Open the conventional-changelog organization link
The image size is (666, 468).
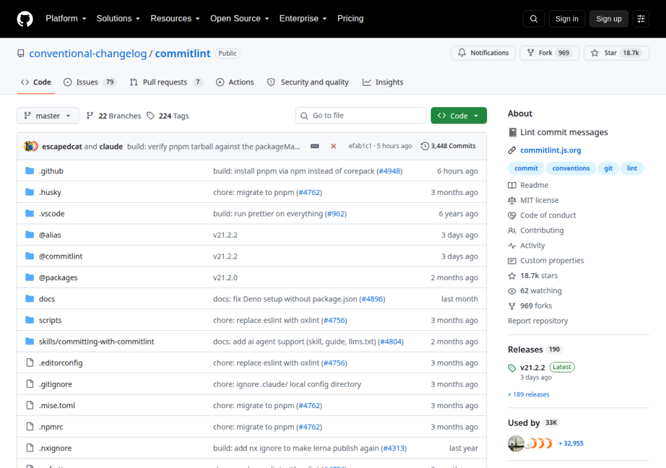pyautogui.click(x=88, y=53)
